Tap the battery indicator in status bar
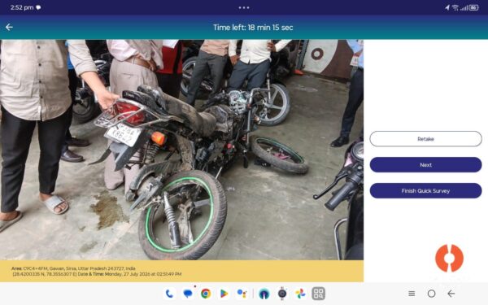 473,7
